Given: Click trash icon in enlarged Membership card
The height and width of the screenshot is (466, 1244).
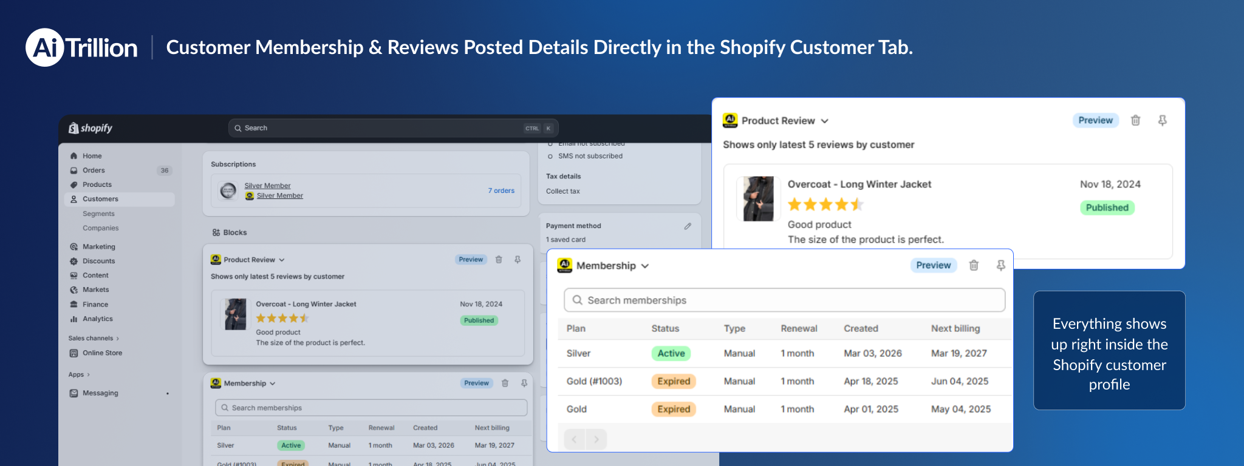Looking at the screenshot, I should (974, 265).
